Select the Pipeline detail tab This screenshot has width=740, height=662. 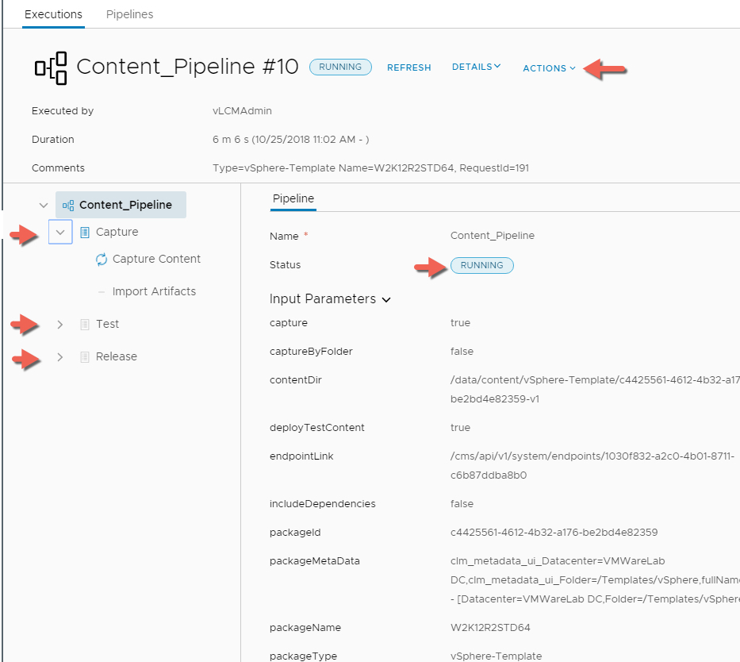293,198
